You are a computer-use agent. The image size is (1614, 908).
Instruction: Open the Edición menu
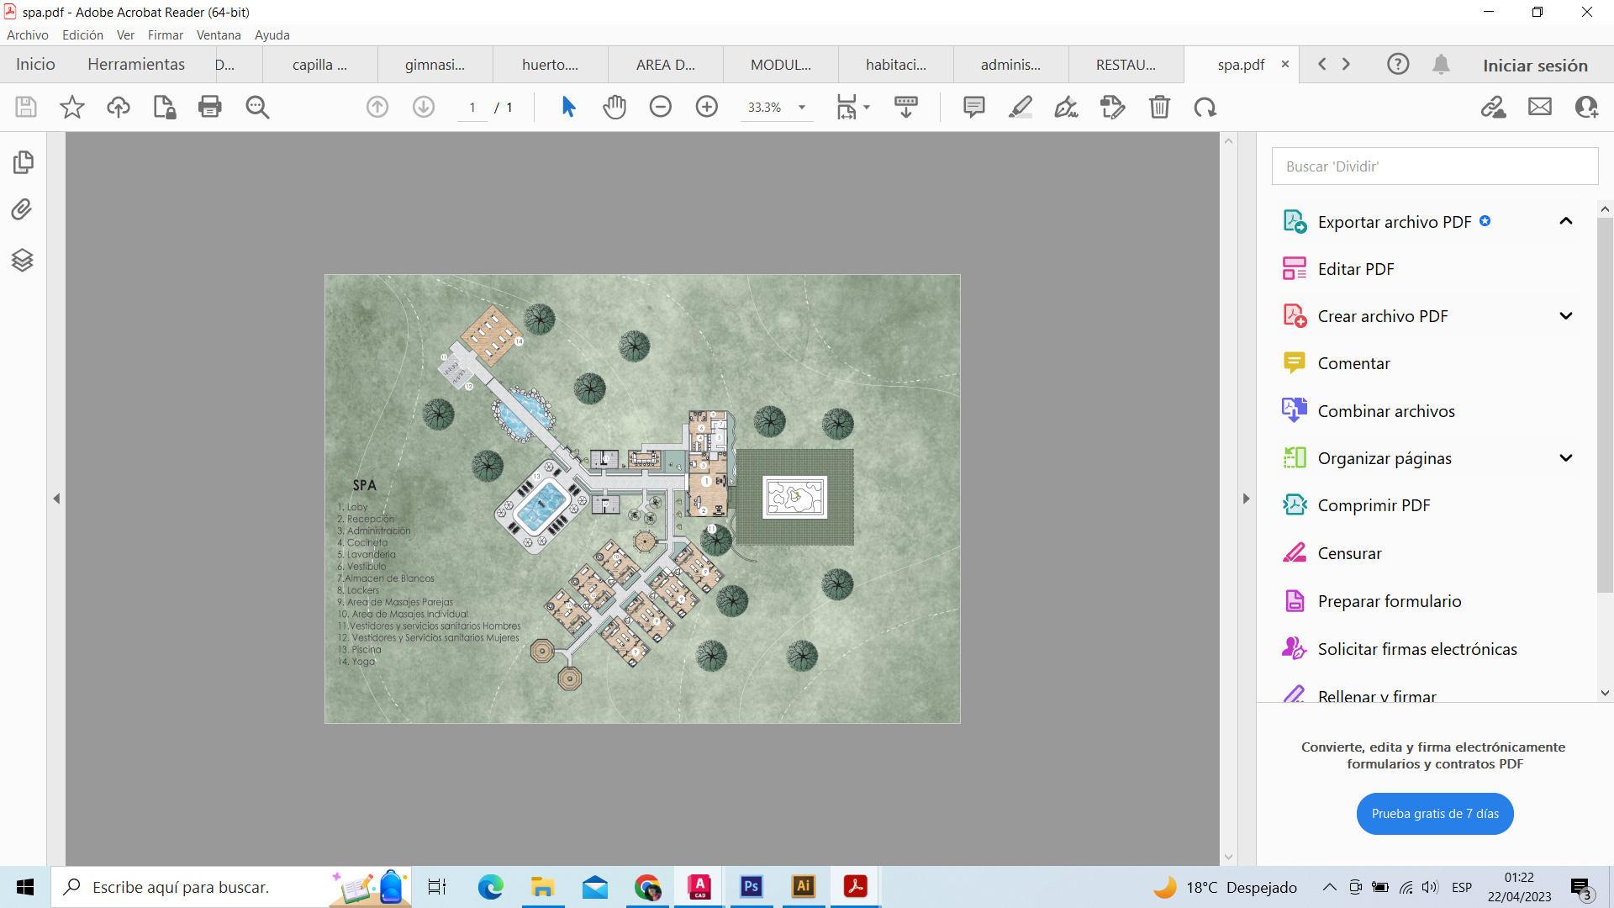pos(82,35)
